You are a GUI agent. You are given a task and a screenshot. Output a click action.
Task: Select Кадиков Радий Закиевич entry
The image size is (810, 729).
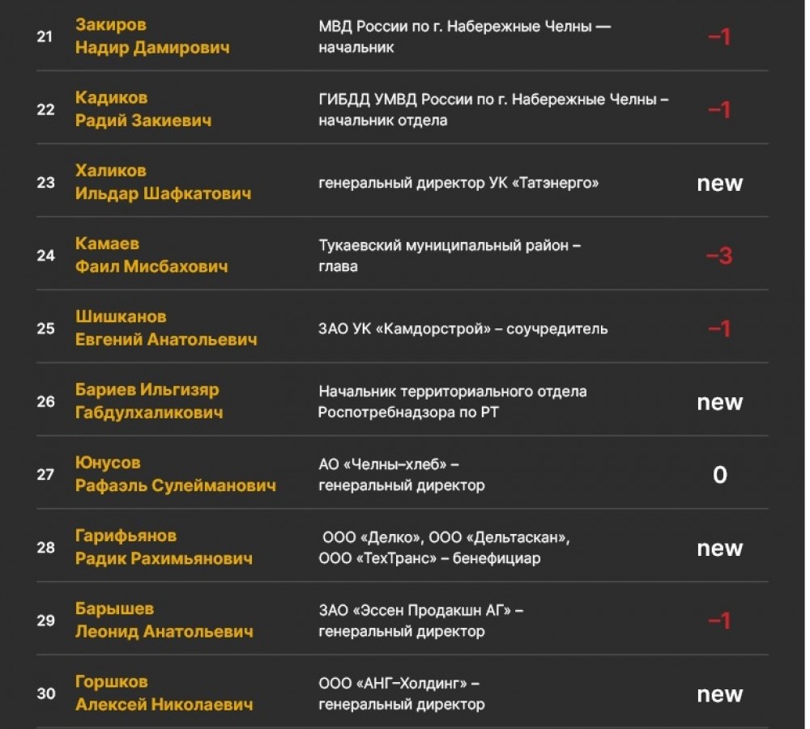[143, 109]
